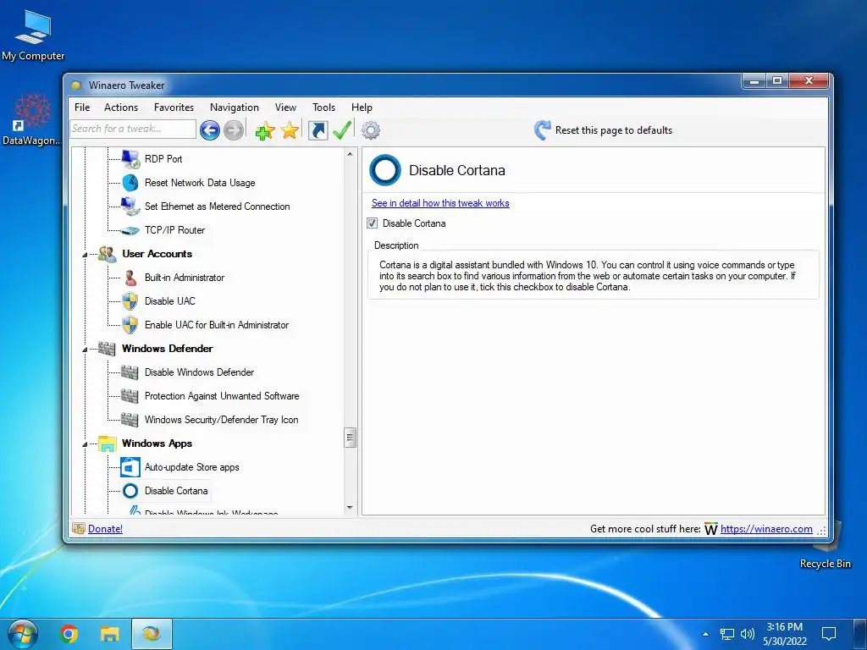Screen dimensions: 867x650
Task: Click 'Reset this page to defaults'
Action: pos(614,130)
